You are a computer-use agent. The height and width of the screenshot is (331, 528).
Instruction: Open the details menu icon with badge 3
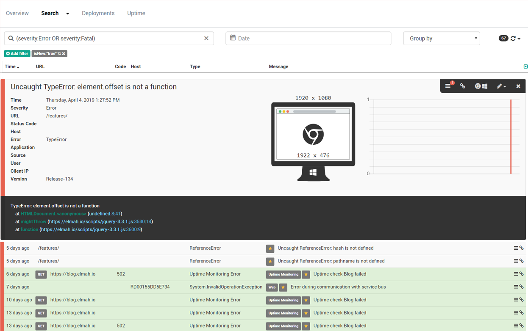tap(448, 86)
